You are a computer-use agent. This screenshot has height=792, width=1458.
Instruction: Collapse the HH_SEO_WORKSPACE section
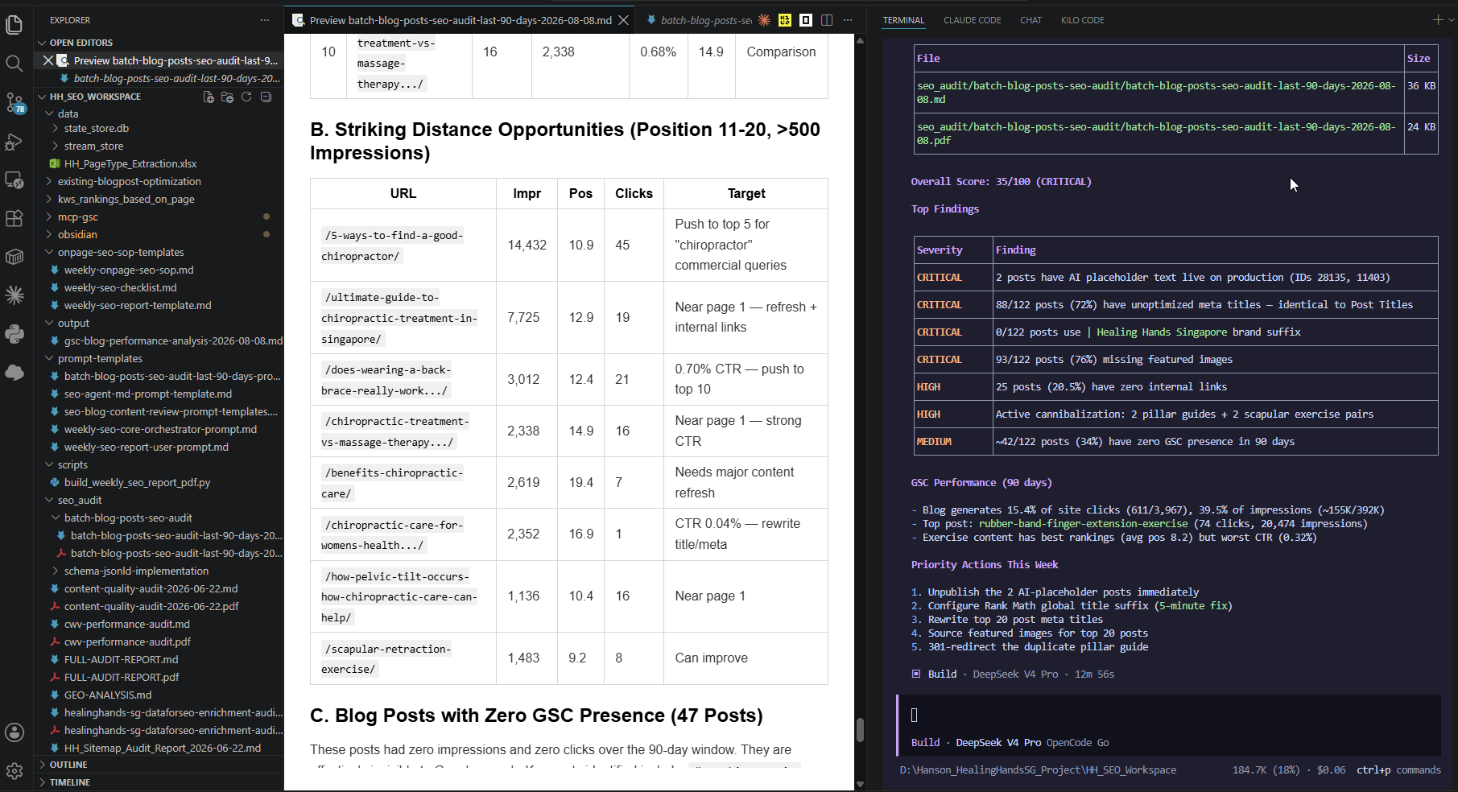click(x=95, y=97)
